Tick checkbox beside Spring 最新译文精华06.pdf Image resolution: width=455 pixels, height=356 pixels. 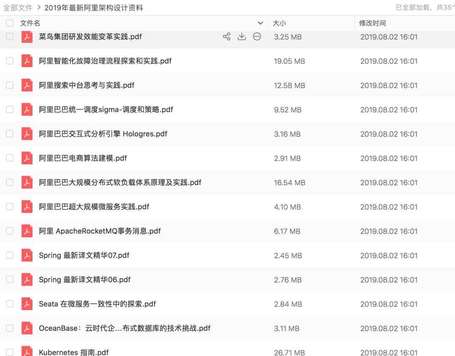10,280
